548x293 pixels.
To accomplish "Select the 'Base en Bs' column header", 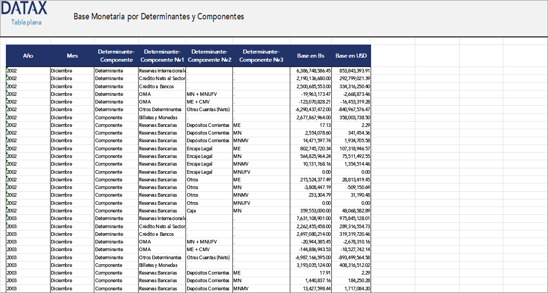I will (x=308, y=55).
